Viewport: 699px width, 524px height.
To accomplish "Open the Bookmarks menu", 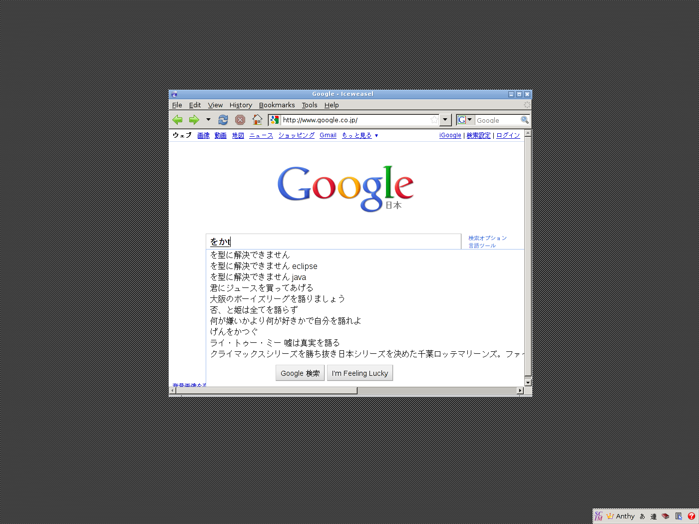I will tap(277, 105).
